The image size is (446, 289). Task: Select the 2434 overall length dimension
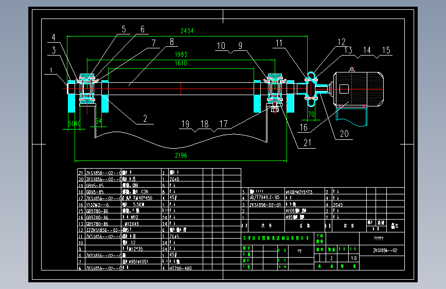click(x=187, y=31)
